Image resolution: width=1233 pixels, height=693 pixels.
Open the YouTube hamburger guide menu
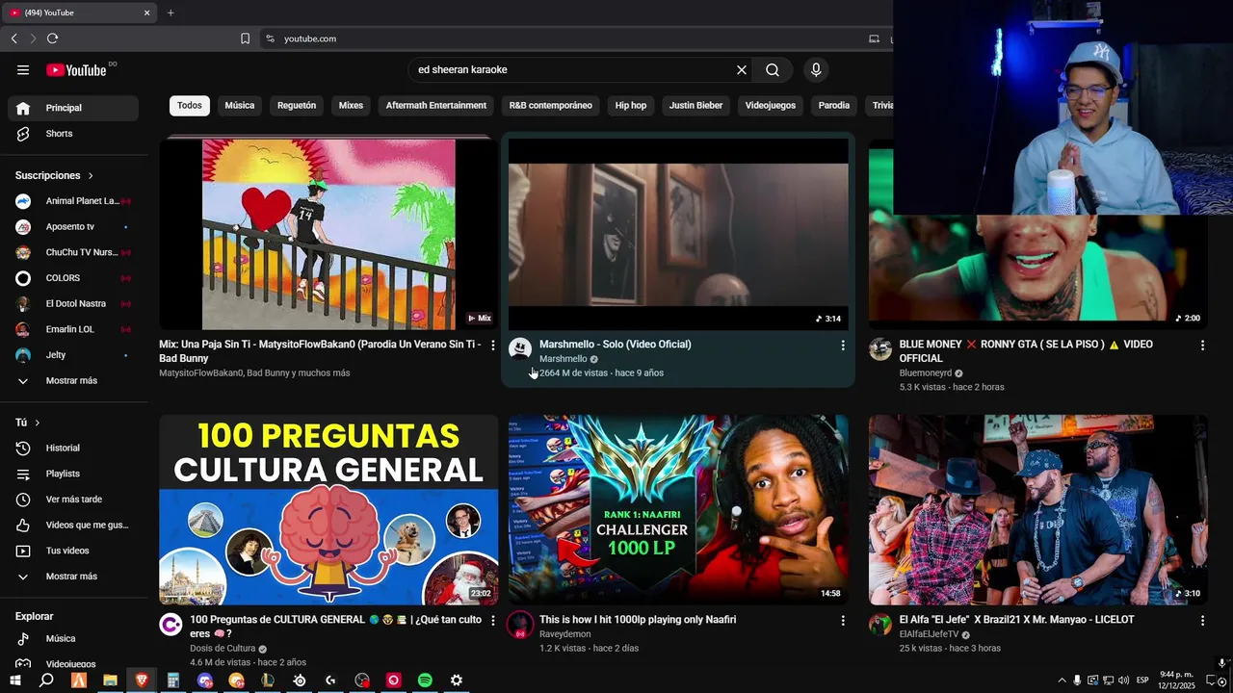[x=23, y=69]
